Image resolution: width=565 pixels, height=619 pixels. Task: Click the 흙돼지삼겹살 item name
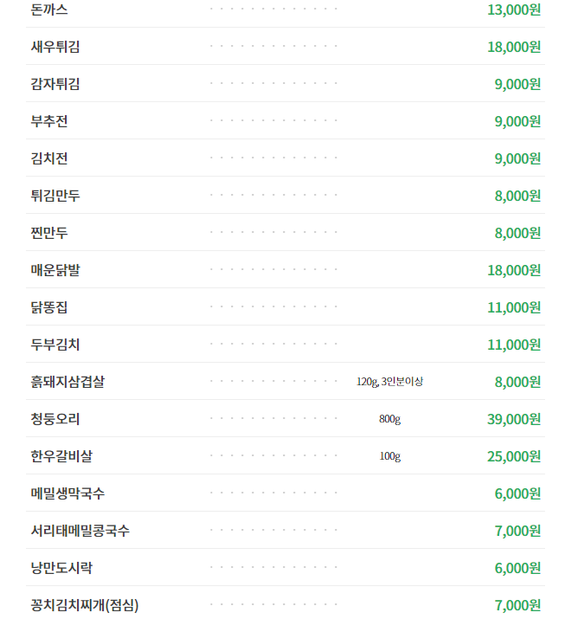pyautogui.click(x=67, y=382)
